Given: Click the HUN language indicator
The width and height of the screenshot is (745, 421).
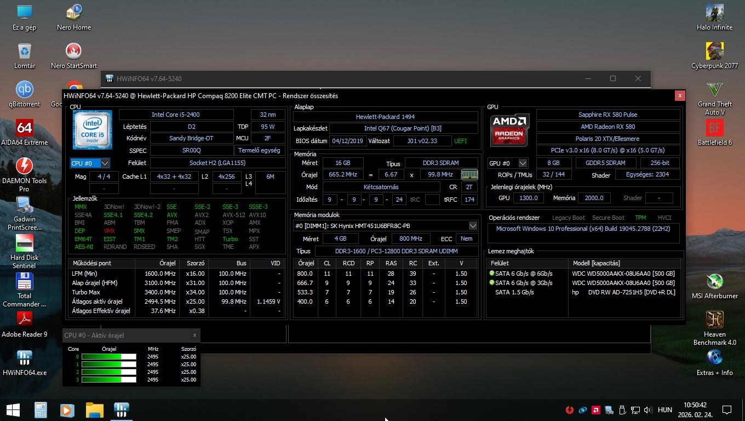Looking at the screenshot, I should tap(664, 409).
